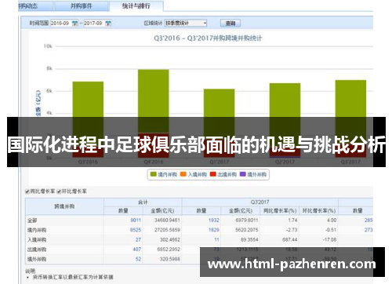392x284 pixels.
Task: Click amount cell 302.4662
Action: pyautogui.click(x=170, y=240)
